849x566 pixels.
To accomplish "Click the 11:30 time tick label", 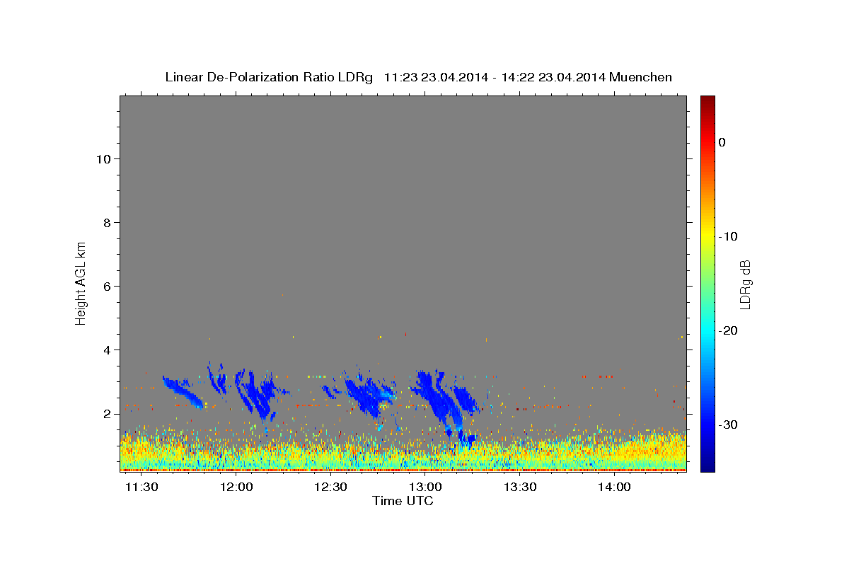I will point(141,487).
